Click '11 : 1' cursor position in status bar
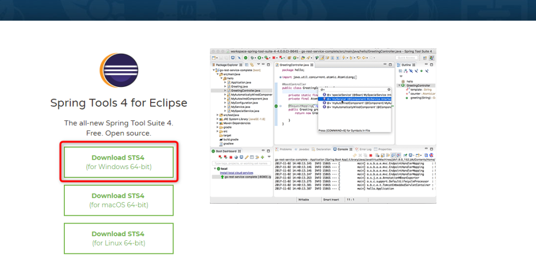Screen dimensions: 536x278 click(x=351, y=199)
